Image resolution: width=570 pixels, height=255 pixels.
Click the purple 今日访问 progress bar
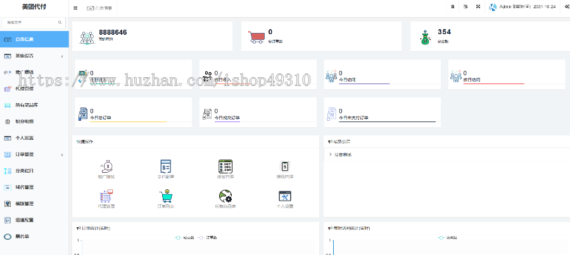pyautogui.click(x=364, y=84)
